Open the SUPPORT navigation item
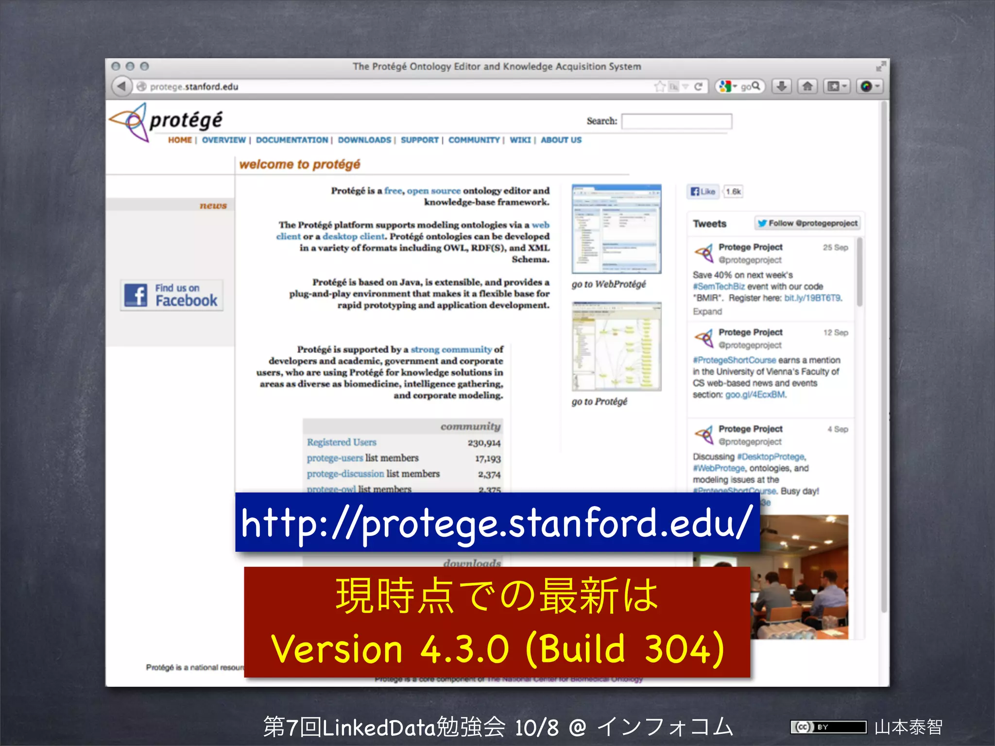Image resolution: width=995 pixels, height=746 pixels. 420,140
